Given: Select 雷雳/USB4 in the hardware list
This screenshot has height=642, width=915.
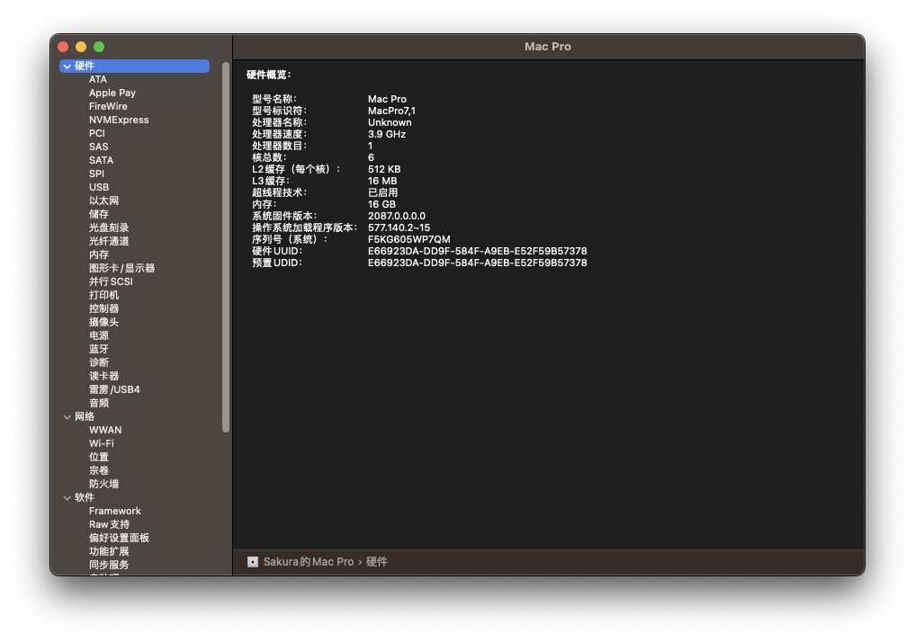Looking at the screenshot, I should [x=114, y=389].
